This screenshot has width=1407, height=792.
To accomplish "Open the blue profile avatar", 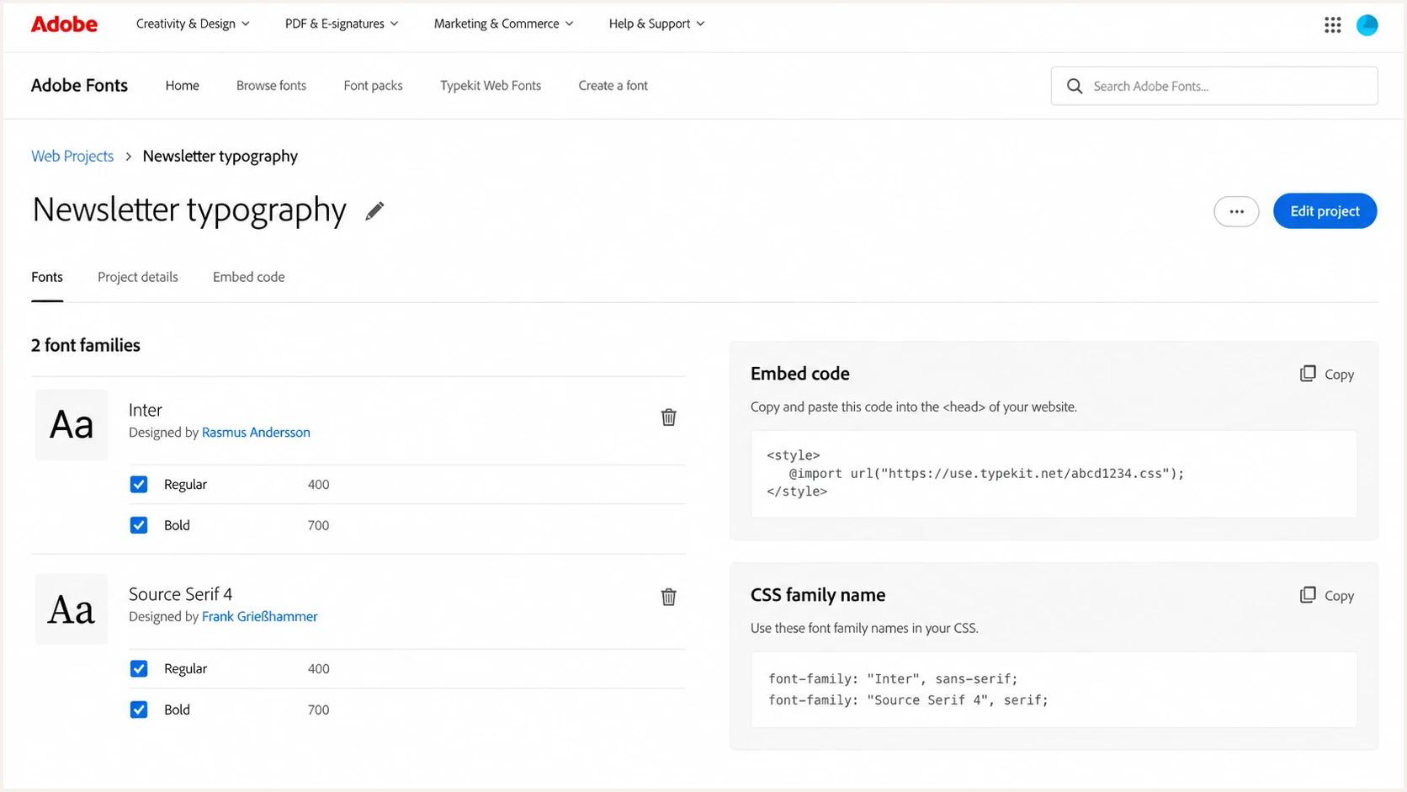I will [x=1367, y=25].
